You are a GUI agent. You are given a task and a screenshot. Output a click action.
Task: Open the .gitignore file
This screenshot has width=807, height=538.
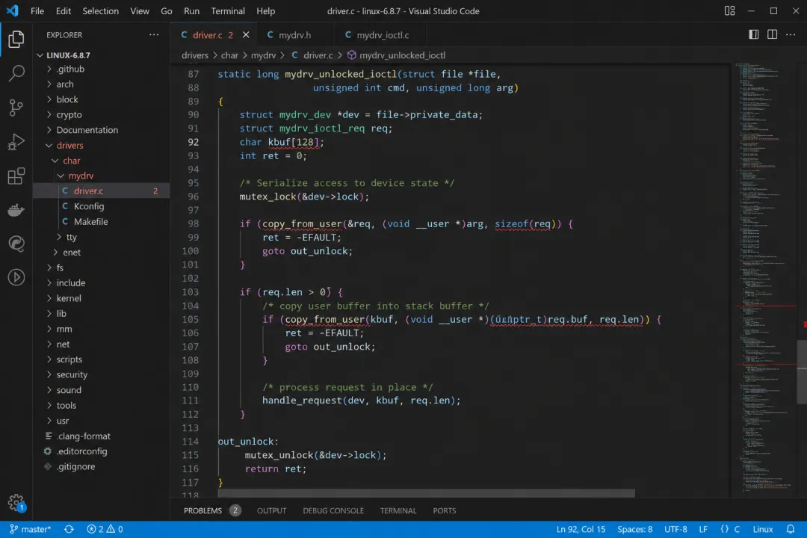coord(102,467)
